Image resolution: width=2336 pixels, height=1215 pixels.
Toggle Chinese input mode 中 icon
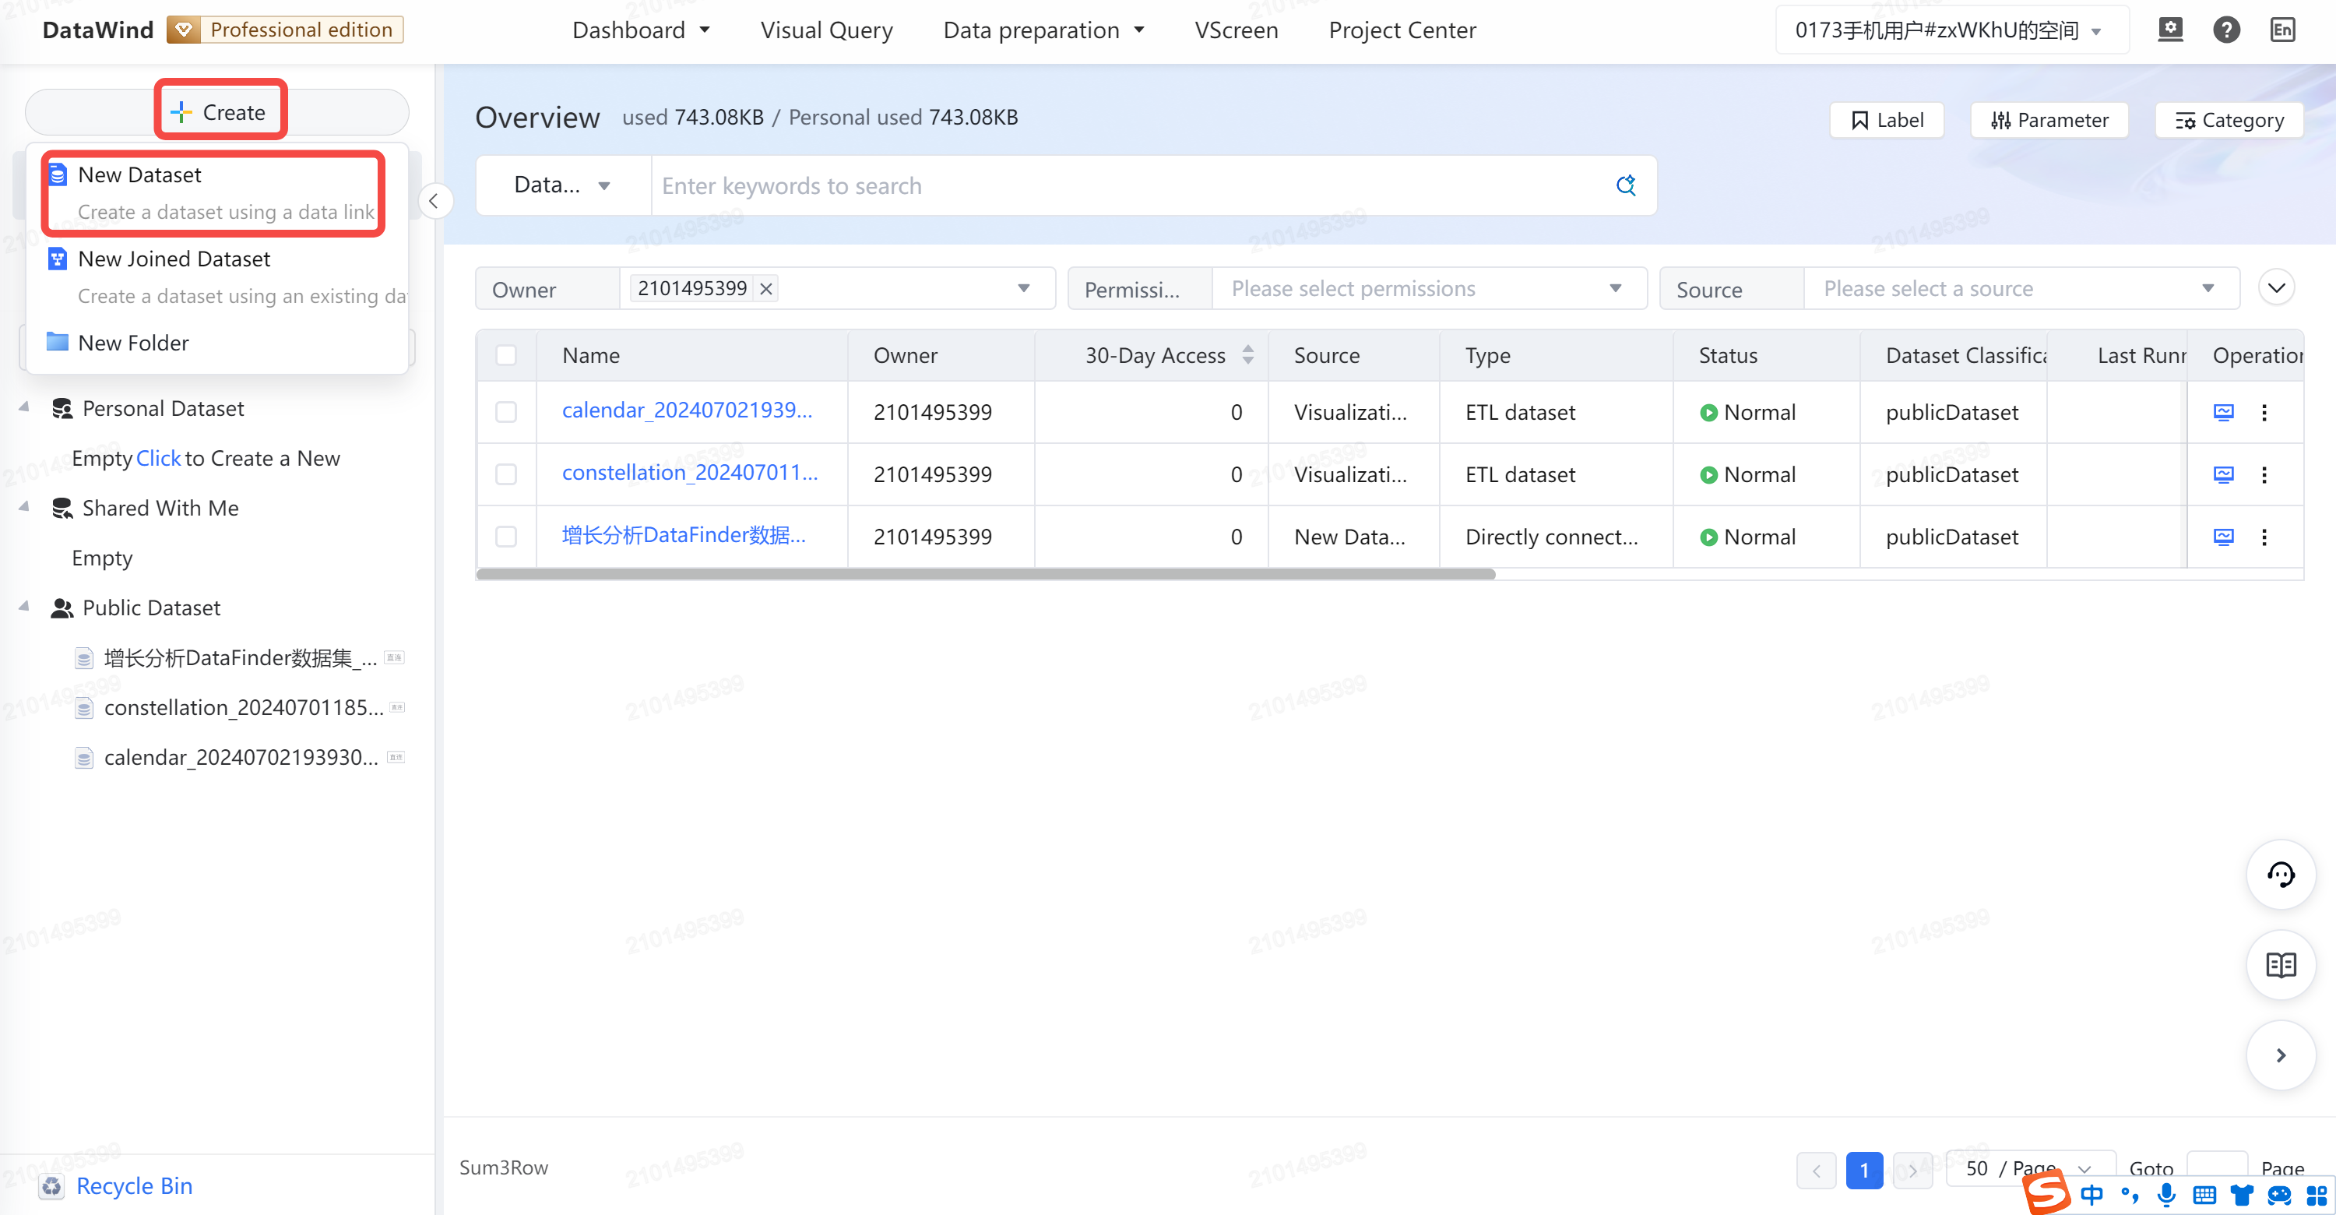pyautogui.click(x=2092, y=1195)
